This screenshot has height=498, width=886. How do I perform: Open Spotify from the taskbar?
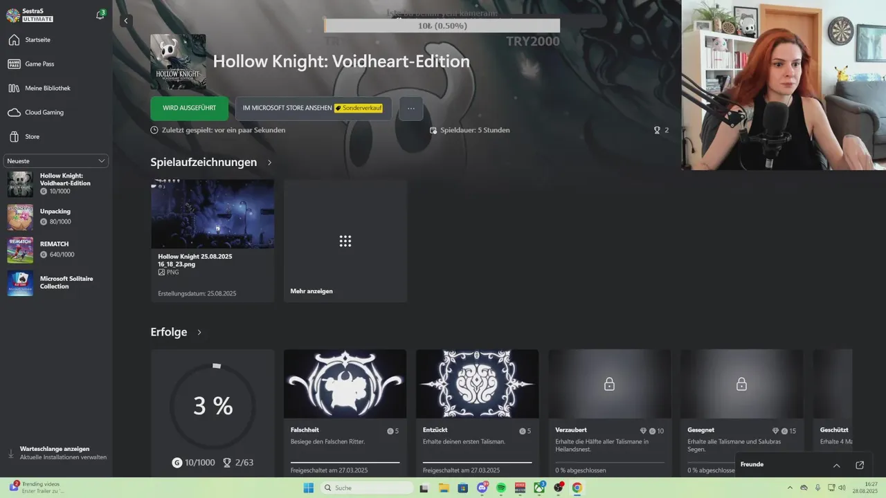click(x=501, y=488)
